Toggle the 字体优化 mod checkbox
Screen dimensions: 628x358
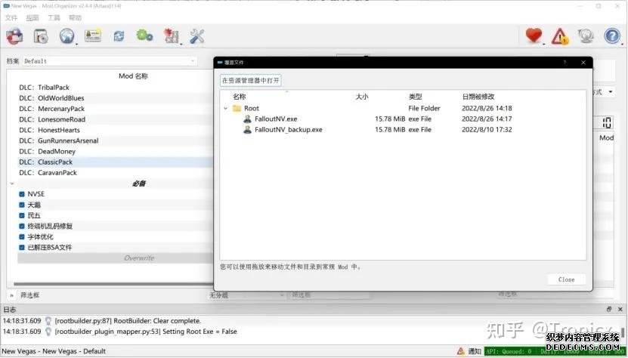22,236
